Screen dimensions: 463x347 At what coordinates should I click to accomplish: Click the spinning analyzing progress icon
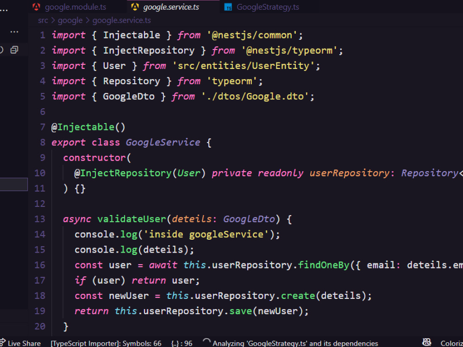(206, 342)
